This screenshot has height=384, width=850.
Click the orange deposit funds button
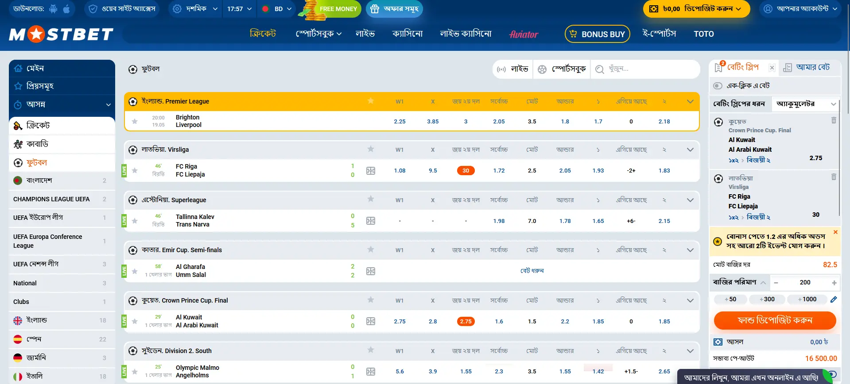pos(775,321)
